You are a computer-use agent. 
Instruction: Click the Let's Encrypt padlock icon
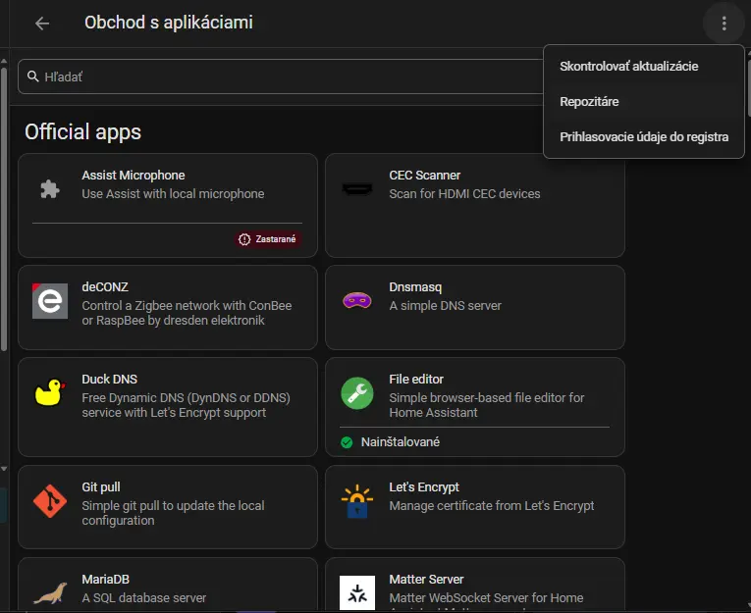(x=356, y=501)
